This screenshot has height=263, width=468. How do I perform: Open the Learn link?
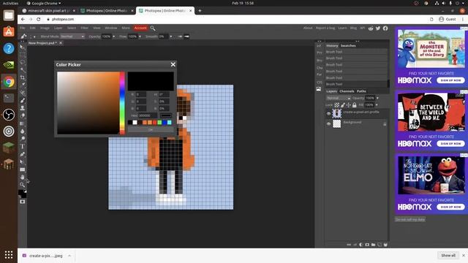point(342,28)
